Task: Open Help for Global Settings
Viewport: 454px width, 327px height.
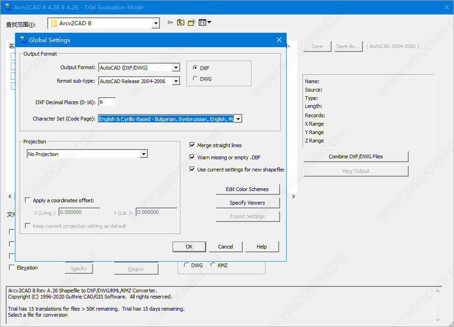Action: pyautogui.click(x=262, y=247)
